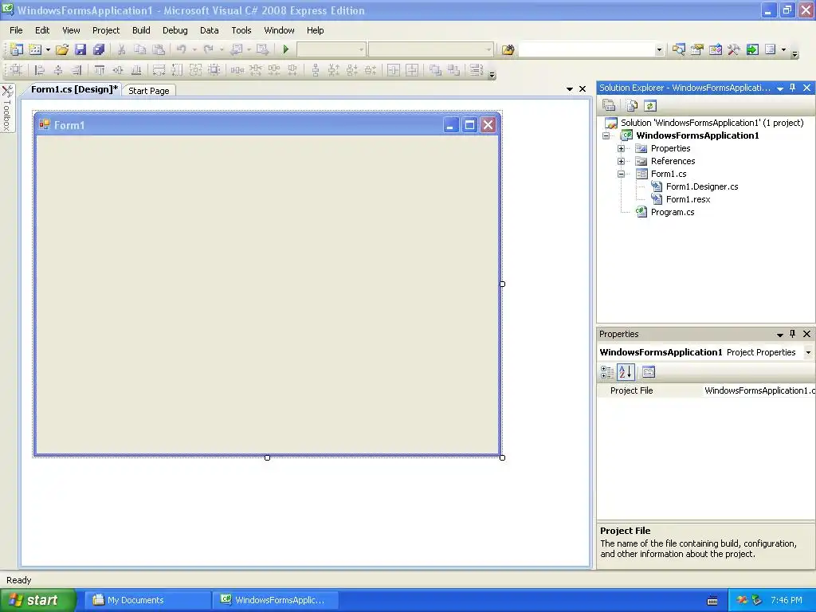Click Solution Explorer's Properties icon
This screenshot has height=612, width=816.
click(609, 106)
